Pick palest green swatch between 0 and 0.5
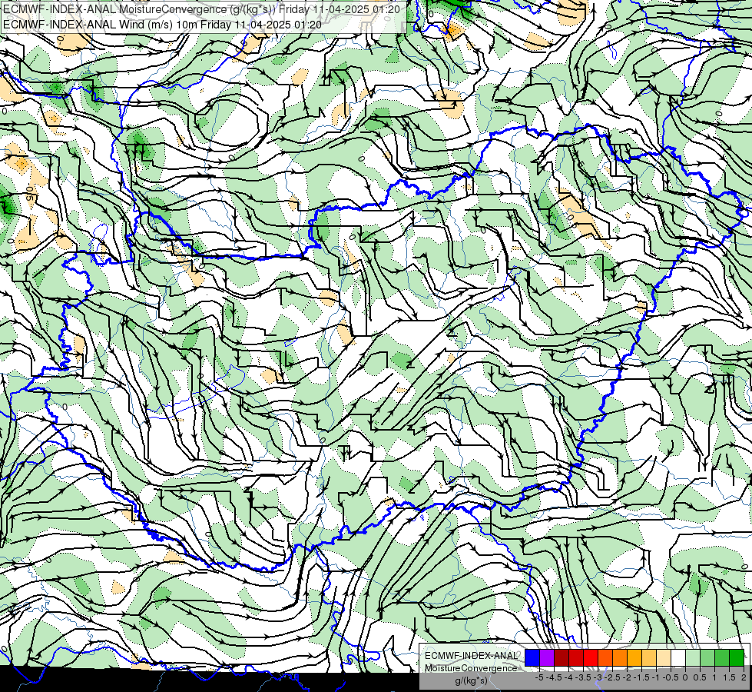This screenshot has width=752, height=692. [x=693, y=657]
